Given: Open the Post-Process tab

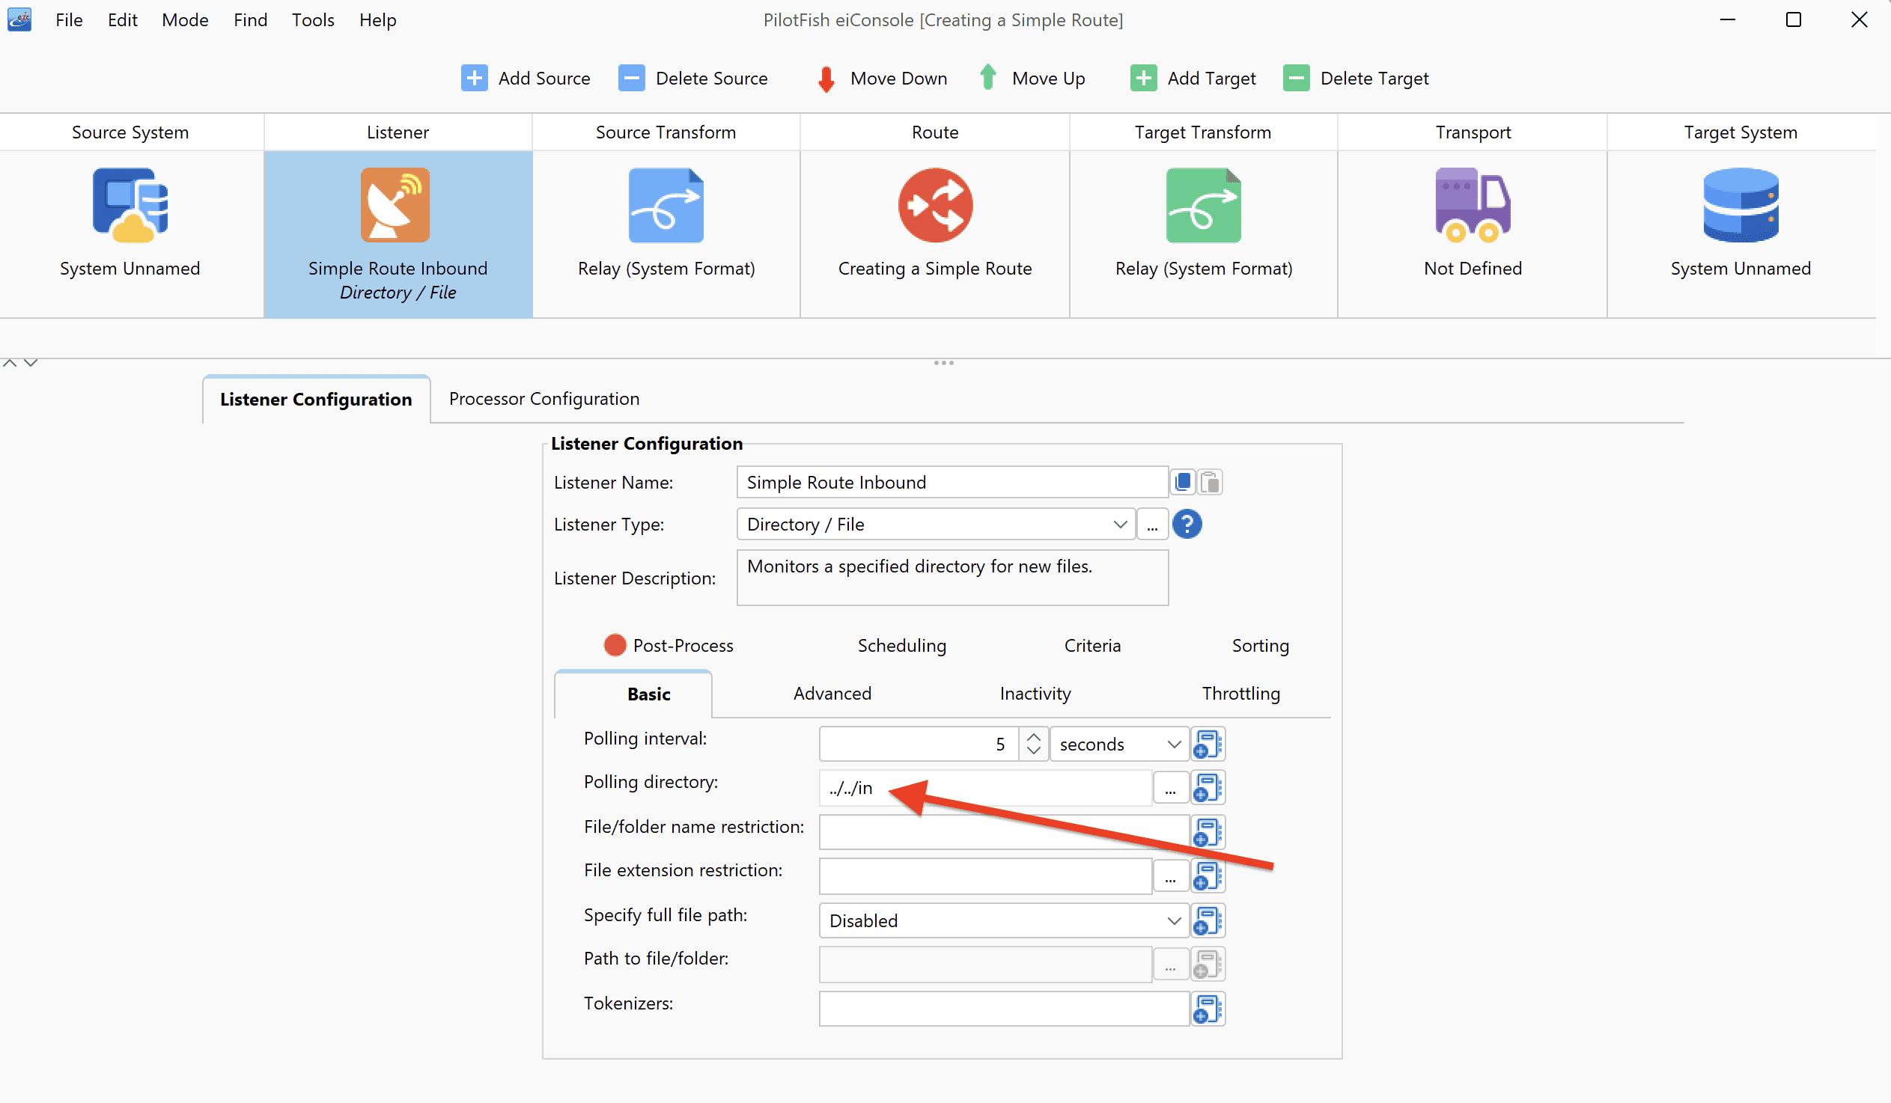Looking at the screenshot, I should pos(669,645).
